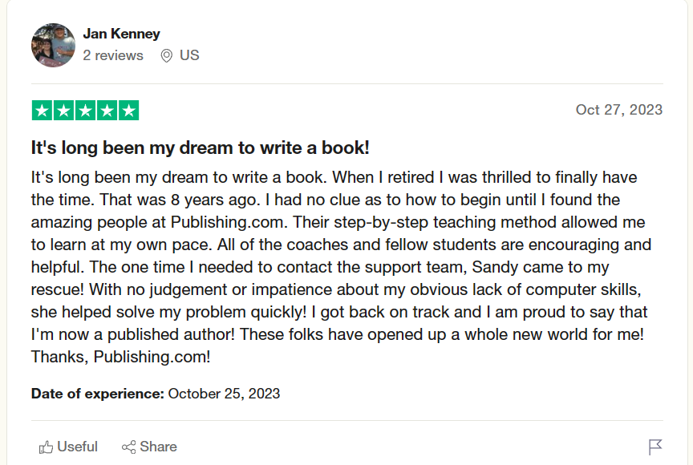
Task: Click the second green rating star
Action: tap(63, 111)
